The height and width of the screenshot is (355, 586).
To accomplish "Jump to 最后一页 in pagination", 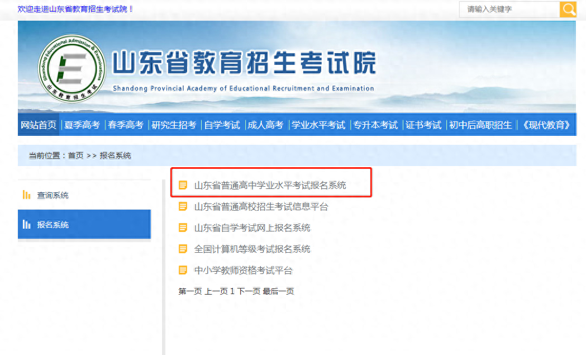I will (278, 291).
